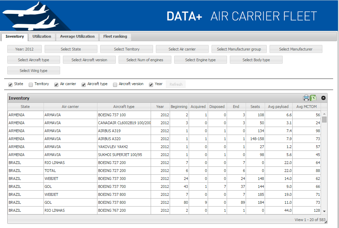Sort by the Beginning column header
339x228 pixels.
point(179,107)
